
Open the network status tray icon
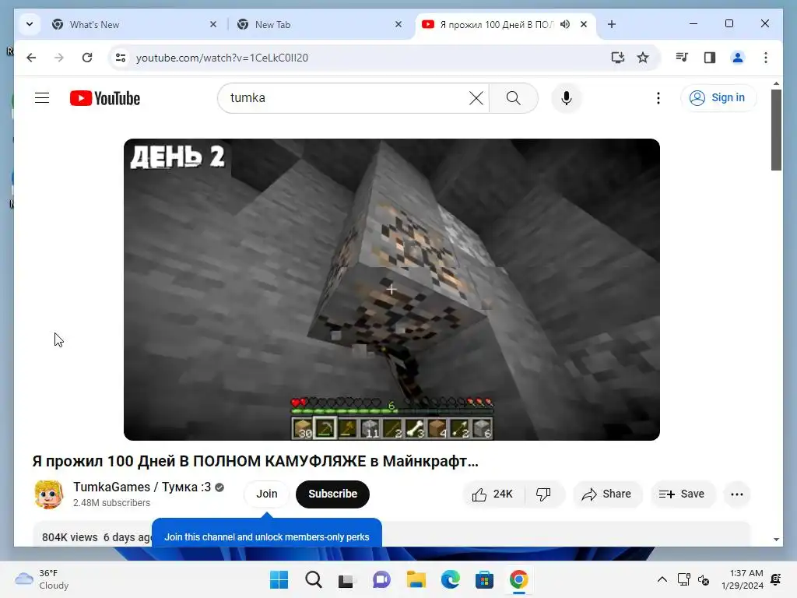tap(683, 579)
